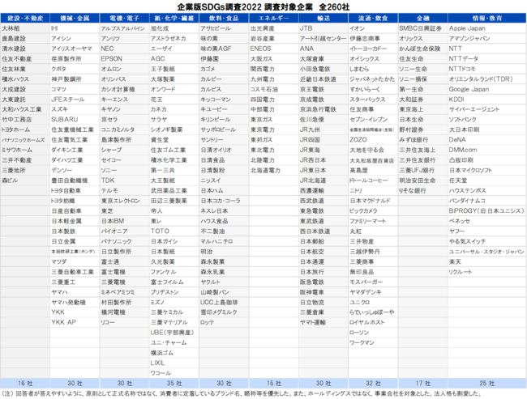Select the TOTO cell
527x399 pixels.
click(x=174, y=231)
